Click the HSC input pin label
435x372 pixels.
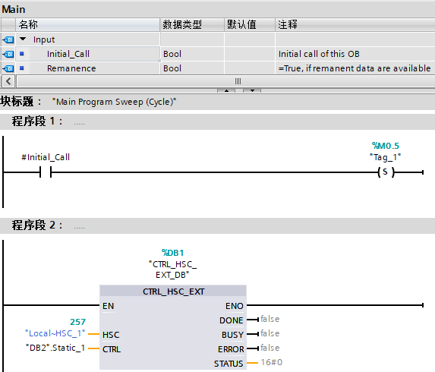click(x=111, y=335)
